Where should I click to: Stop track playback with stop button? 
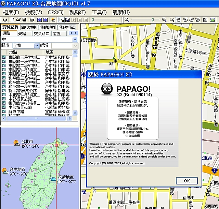80,20
